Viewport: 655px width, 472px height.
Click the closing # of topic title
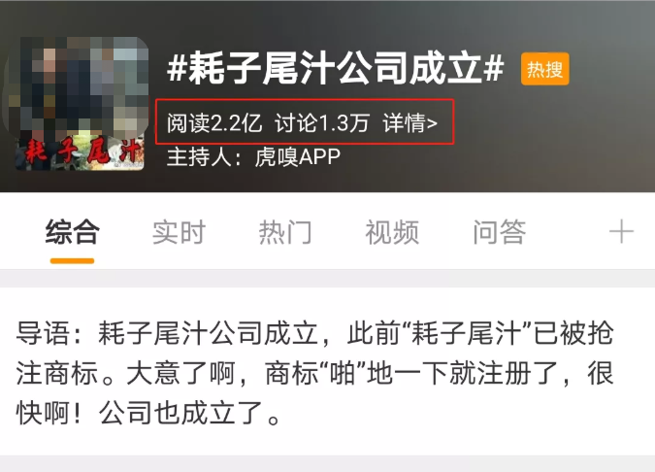tap(493, 69)
